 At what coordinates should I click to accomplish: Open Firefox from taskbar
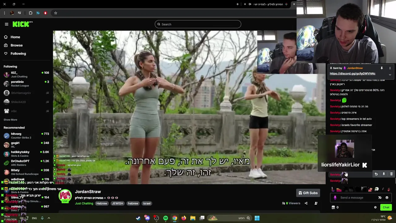pyautogui.click(x=184, y=218)
